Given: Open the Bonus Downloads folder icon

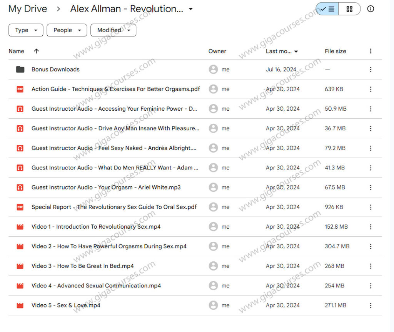Looking at the screenshot, I should click(x=20, y=70).
